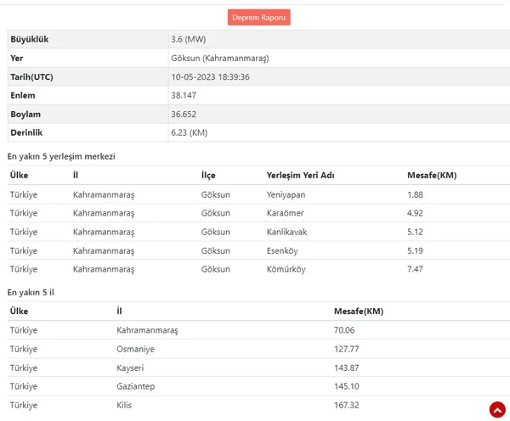Click the Kilis province row
This screenshot has height=421, width=510.
(258, 405)
